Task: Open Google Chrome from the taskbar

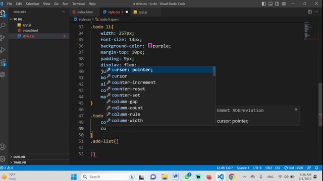Action: [x=232, y=176]
